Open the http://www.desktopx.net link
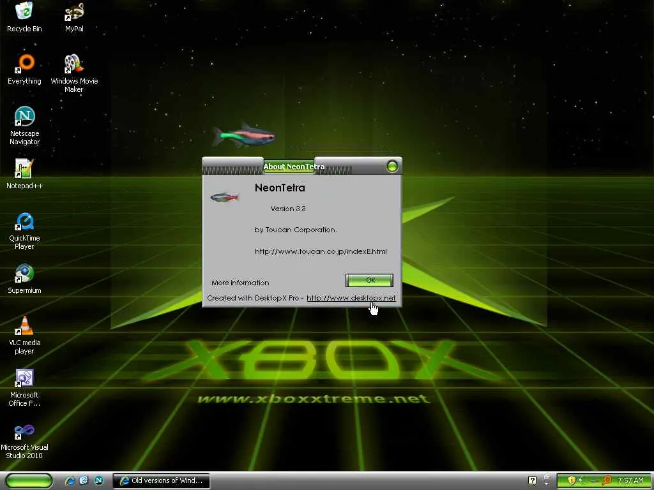 pyautogui.click(x=351, y=298)
